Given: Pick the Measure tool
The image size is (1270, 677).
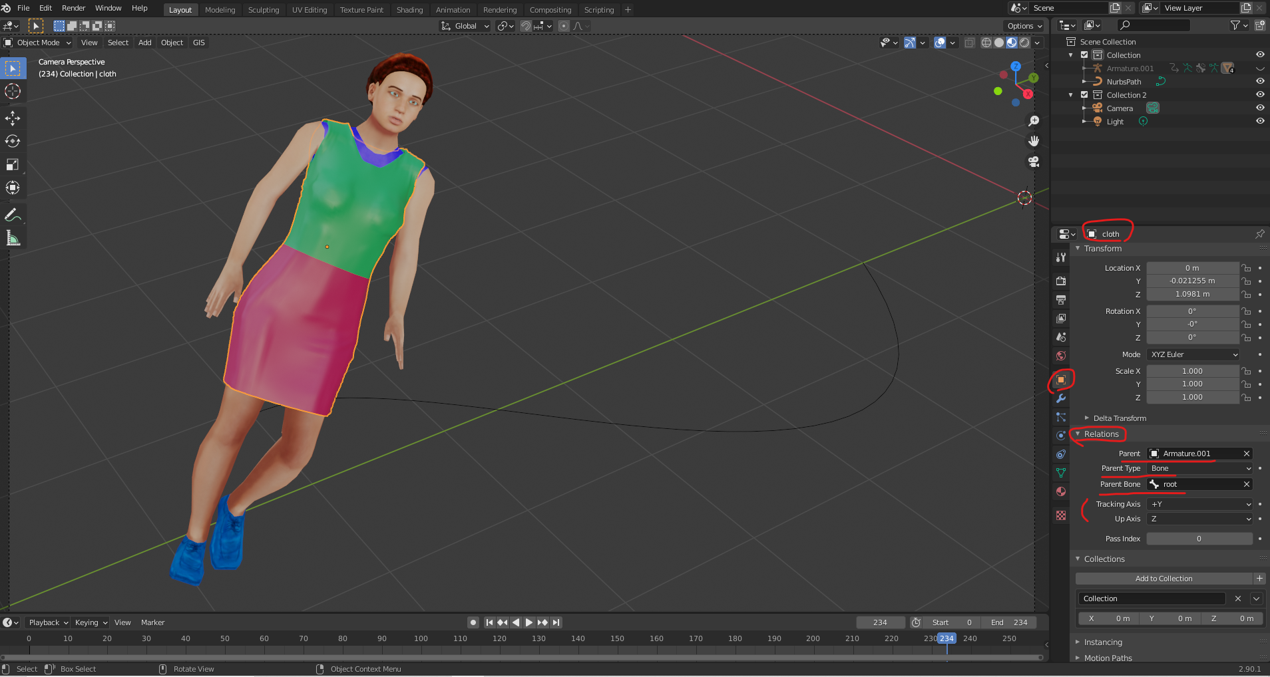Looking at the screenshot, I should pos(13,238).
